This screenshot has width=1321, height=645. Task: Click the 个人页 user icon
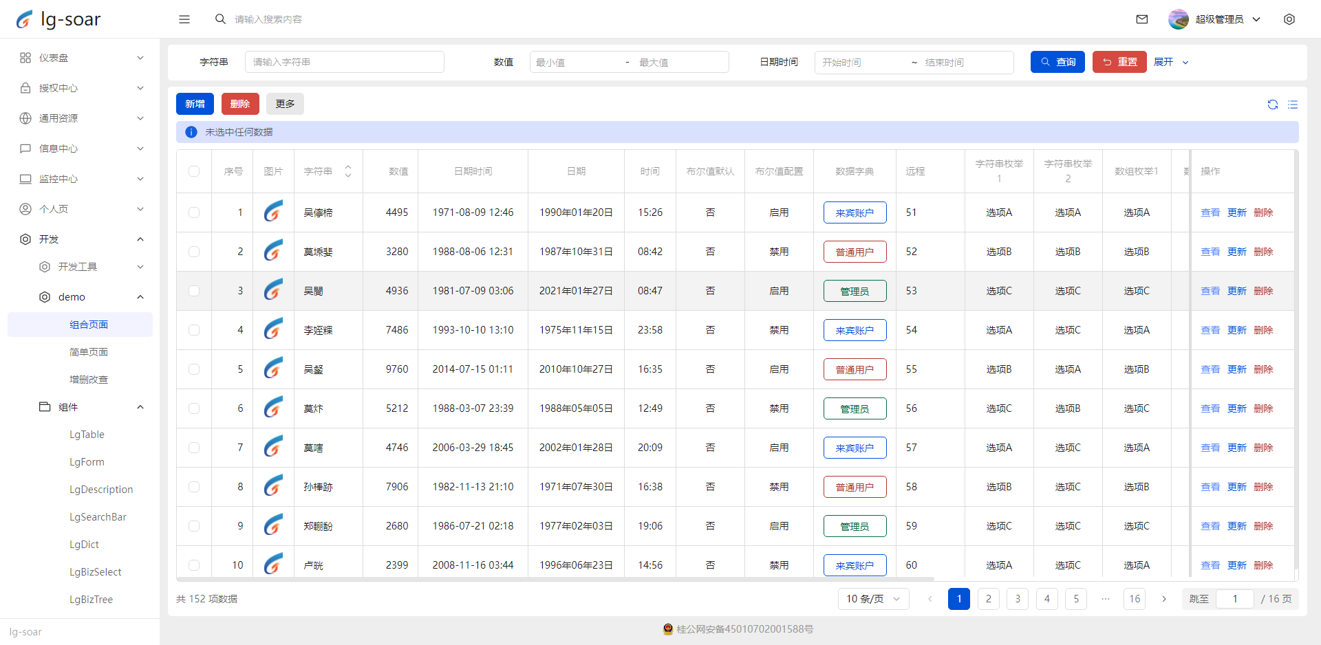[x=25, y=209]
